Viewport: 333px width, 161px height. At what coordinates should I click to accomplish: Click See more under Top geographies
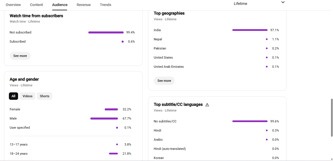pyautogui.click(x=164, y=81)
